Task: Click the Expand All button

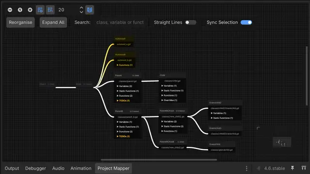Action: pyautogui.click(x=53, y=22)
